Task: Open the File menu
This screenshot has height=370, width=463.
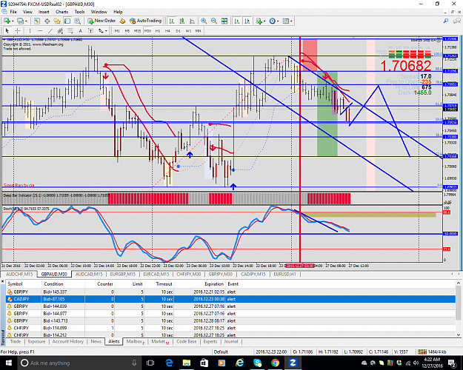Action: 13,12
